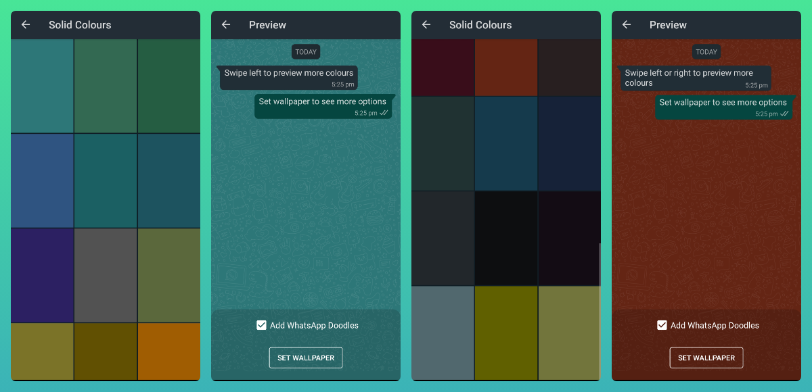Click the back arrow on the second Solid Colours screen

(426, 25)
